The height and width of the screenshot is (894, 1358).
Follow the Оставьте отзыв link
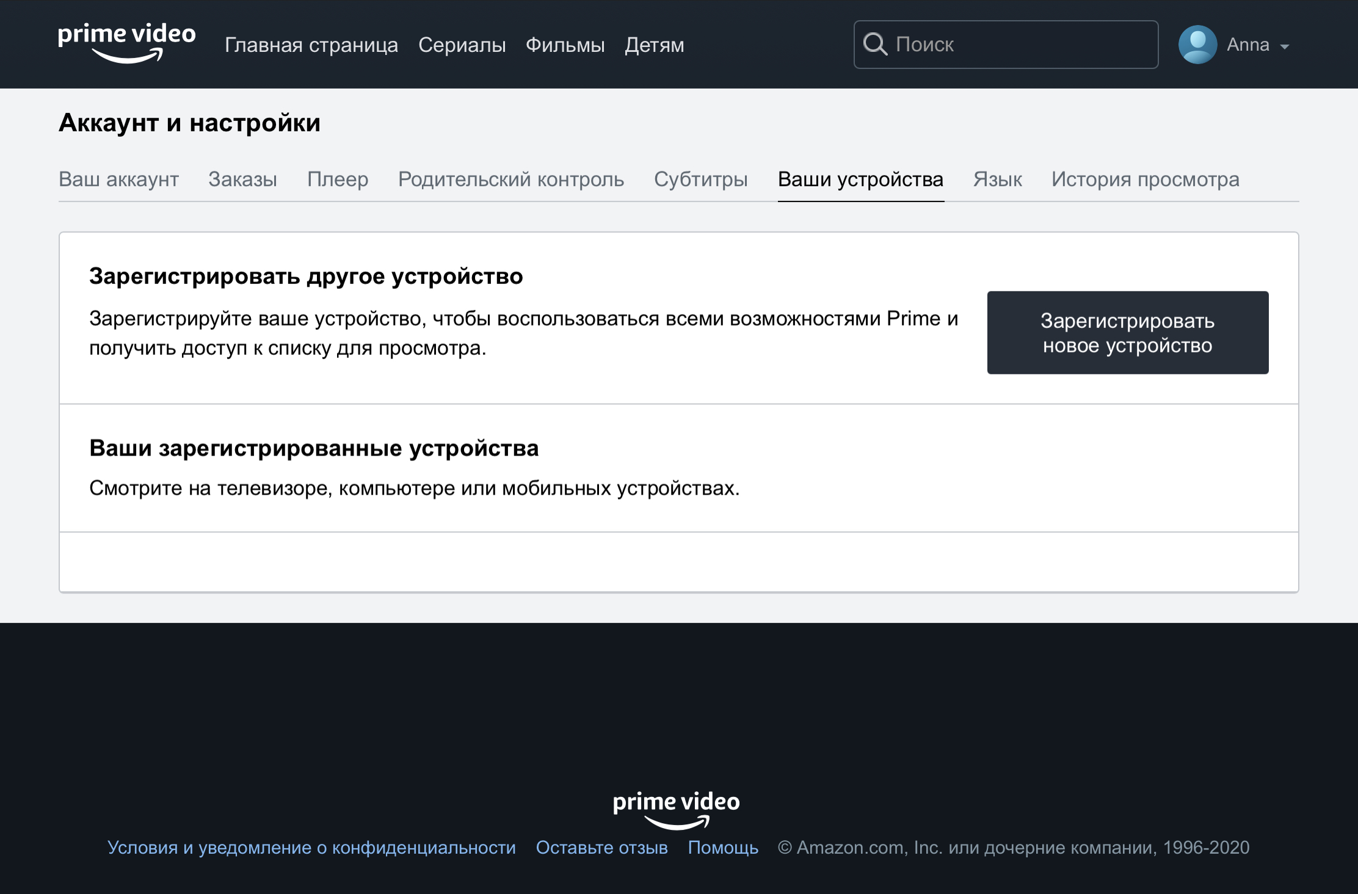coord(601,848)
